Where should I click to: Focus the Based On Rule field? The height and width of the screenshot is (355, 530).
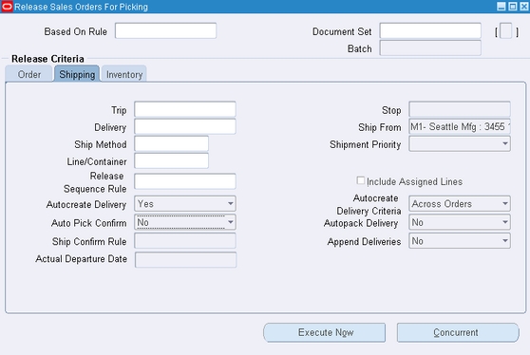[x=165, y=30]
